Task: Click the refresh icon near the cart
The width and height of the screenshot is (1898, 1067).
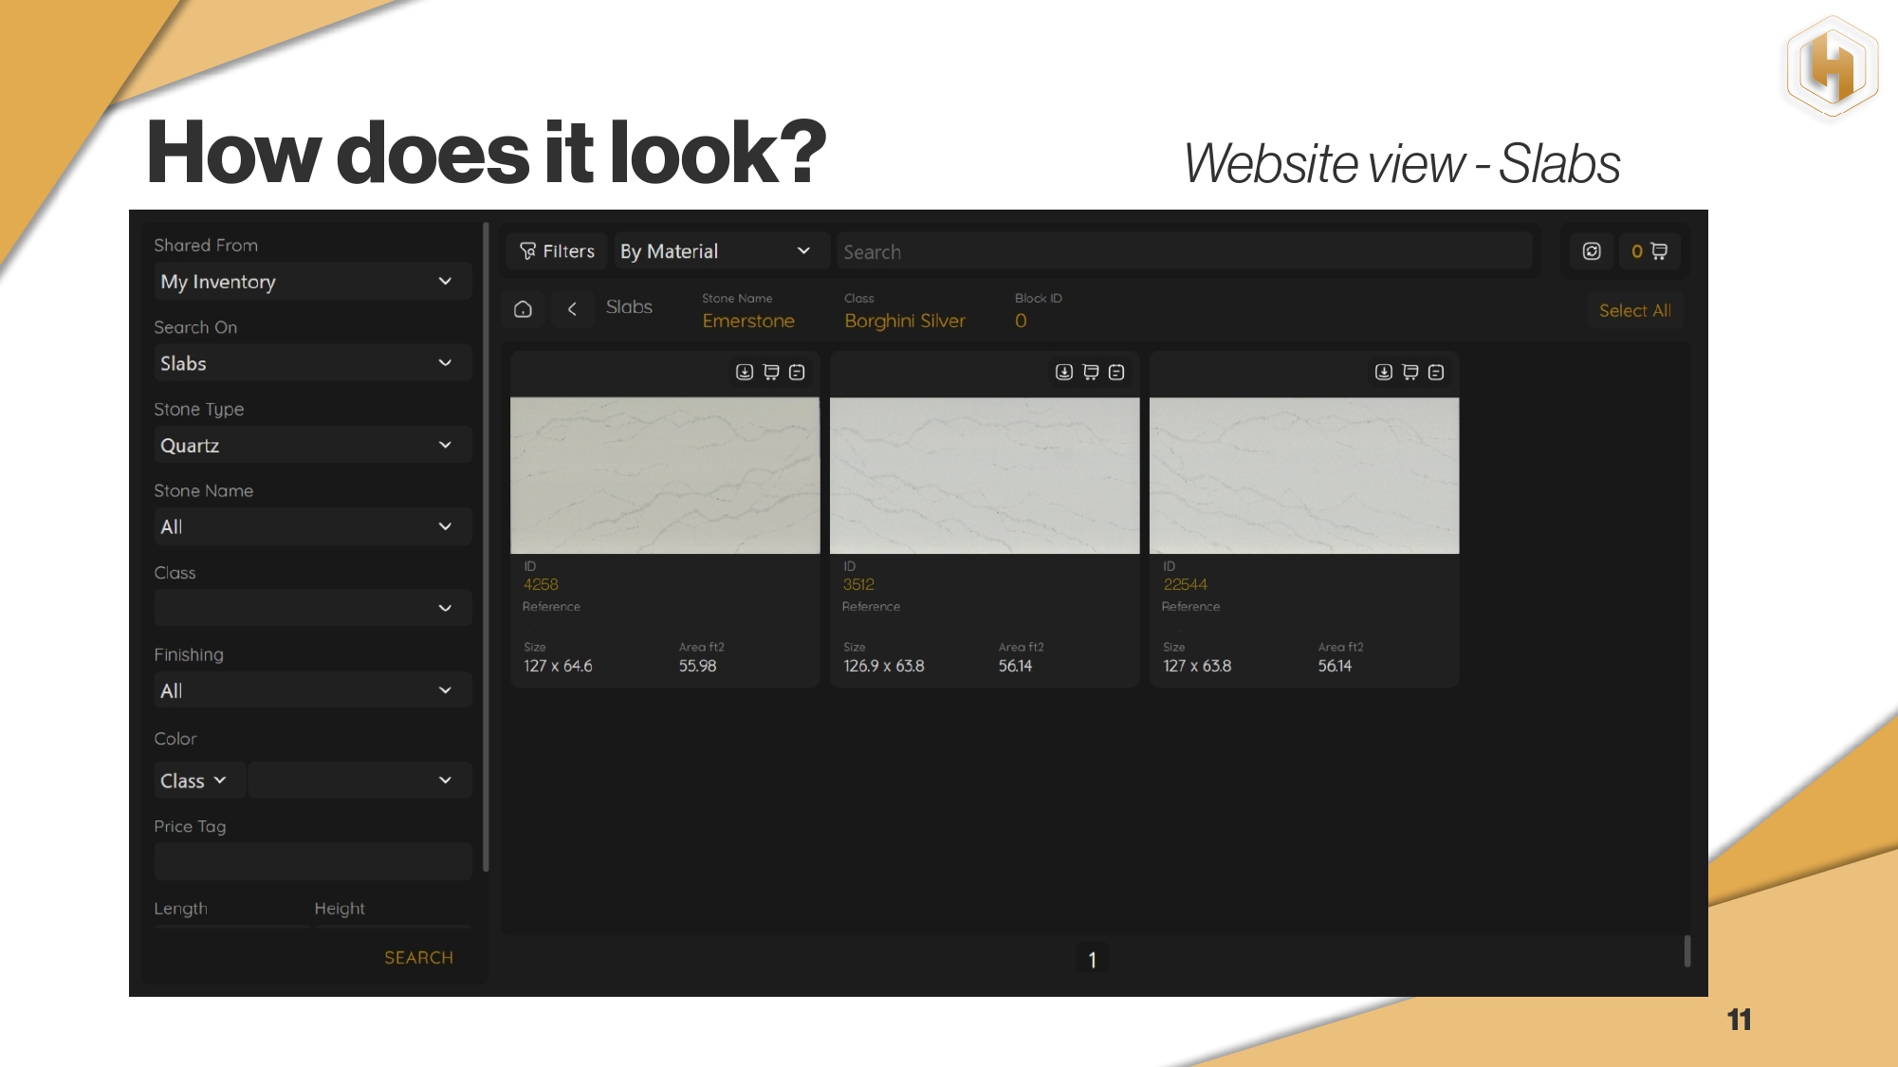Action: (1592, 251)
